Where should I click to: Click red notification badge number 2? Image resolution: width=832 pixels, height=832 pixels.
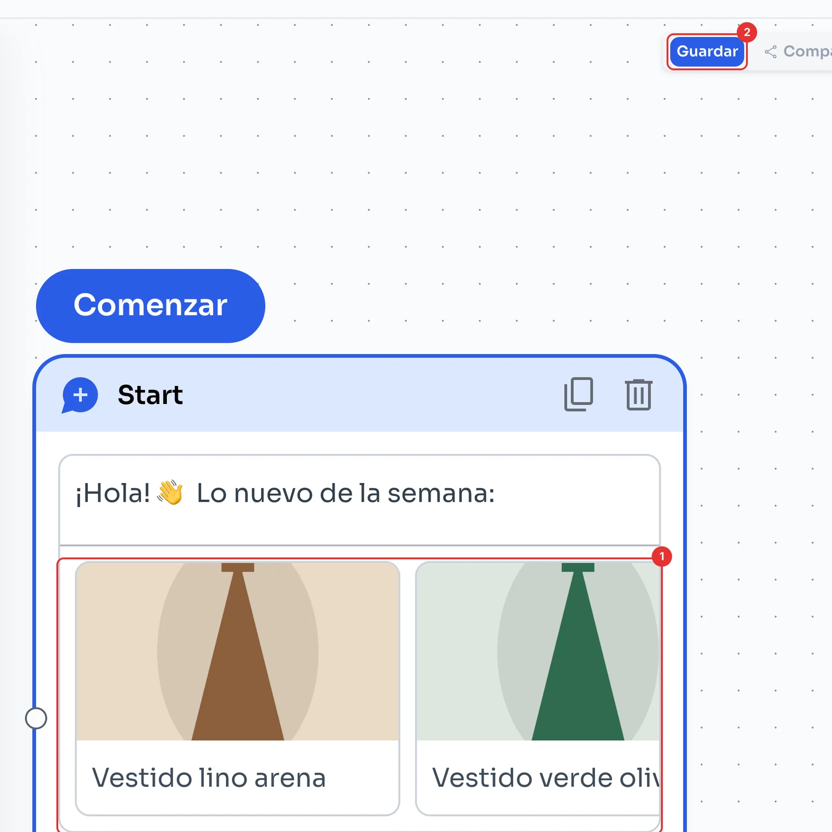(x=747, y=32)
